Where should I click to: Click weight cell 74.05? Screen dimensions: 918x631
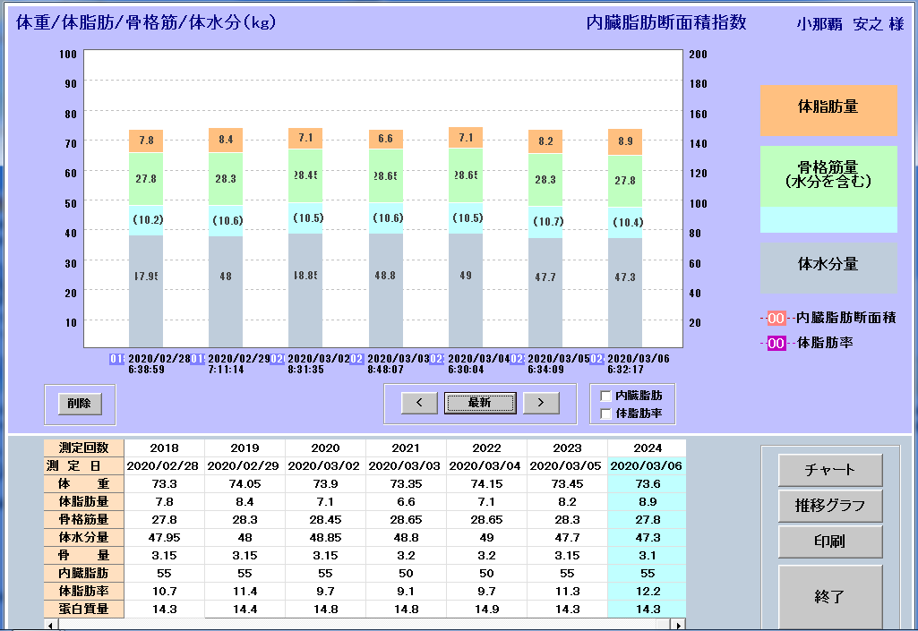pyautogui.click(x=245, y=484)
